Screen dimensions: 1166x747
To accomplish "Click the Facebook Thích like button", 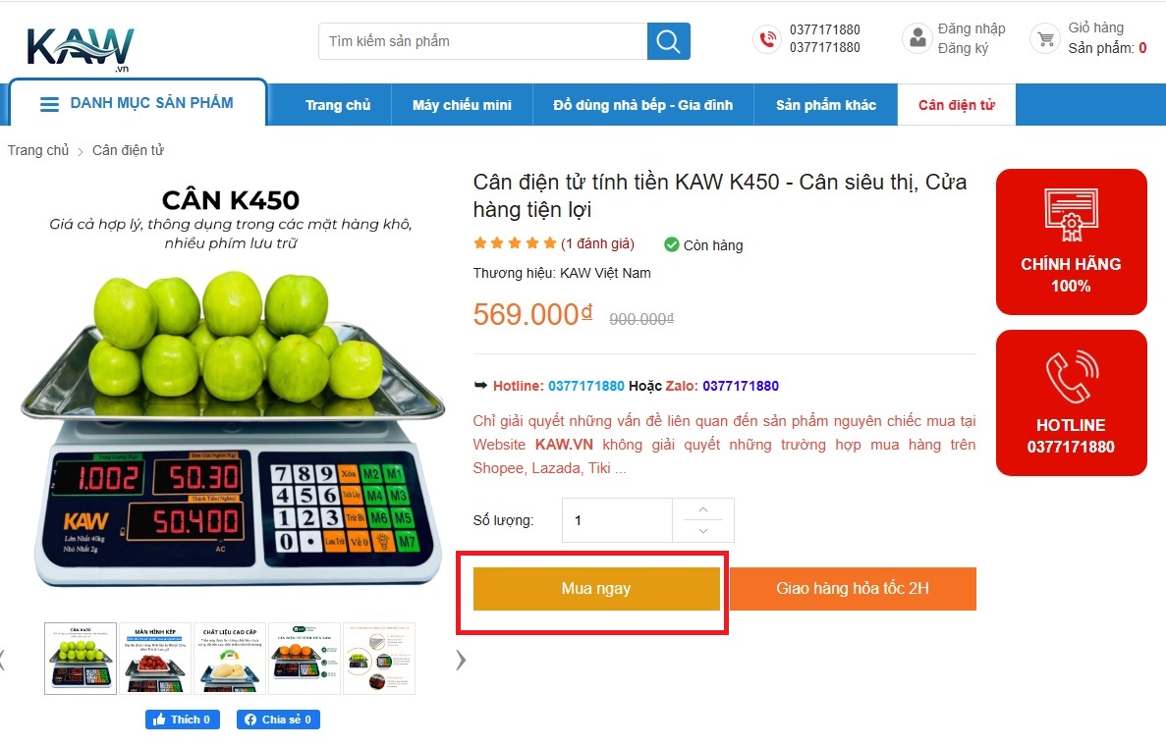I will tap(182, 720).
